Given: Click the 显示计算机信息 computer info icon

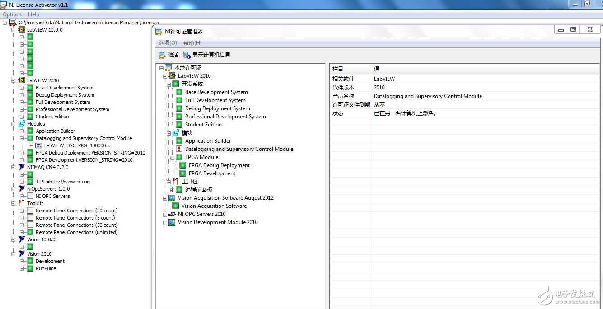Looking at the screenshot, I should coord(187,55).
